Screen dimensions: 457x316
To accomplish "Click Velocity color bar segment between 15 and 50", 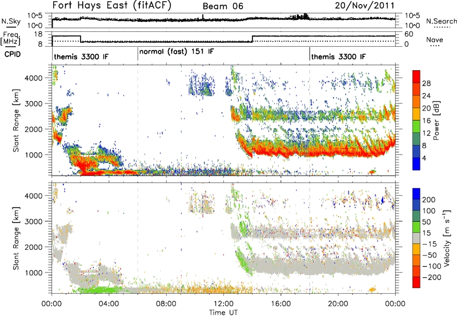I will [416, 227].
